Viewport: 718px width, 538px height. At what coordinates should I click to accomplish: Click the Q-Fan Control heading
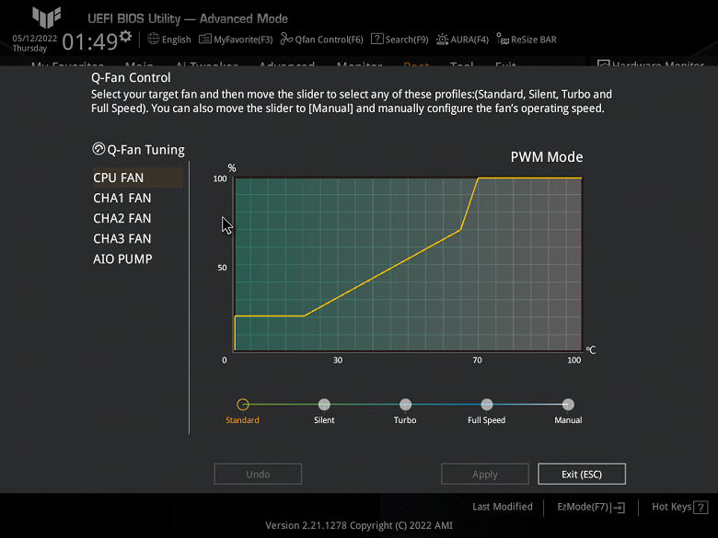(131, 78)
